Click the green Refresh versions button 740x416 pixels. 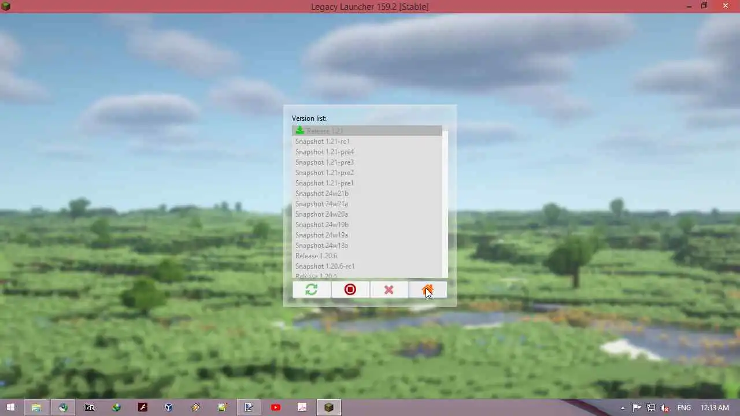312,289
